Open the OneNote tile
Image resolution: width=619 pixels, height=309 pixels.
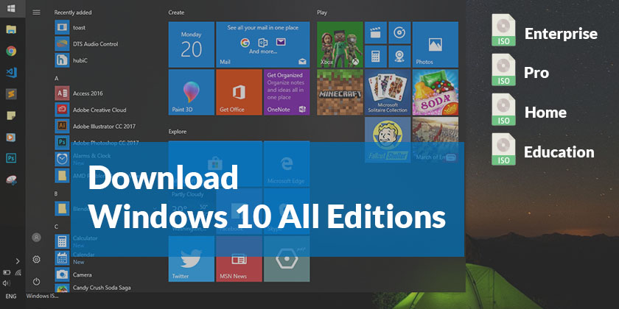tap(287, 92)
